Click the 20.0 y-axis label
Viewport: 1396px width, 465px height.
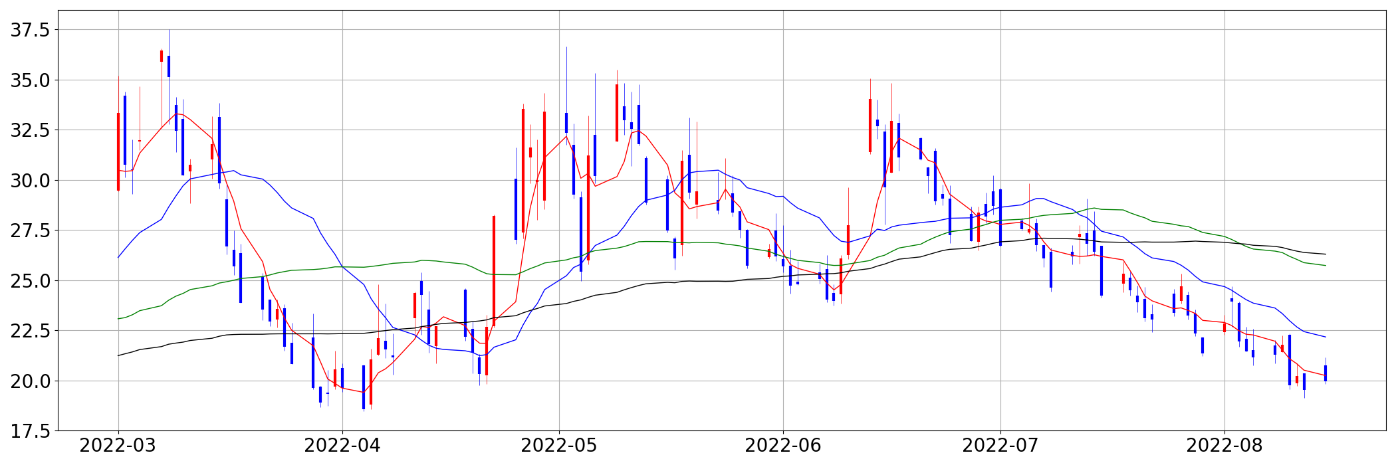tap(29, 381)
